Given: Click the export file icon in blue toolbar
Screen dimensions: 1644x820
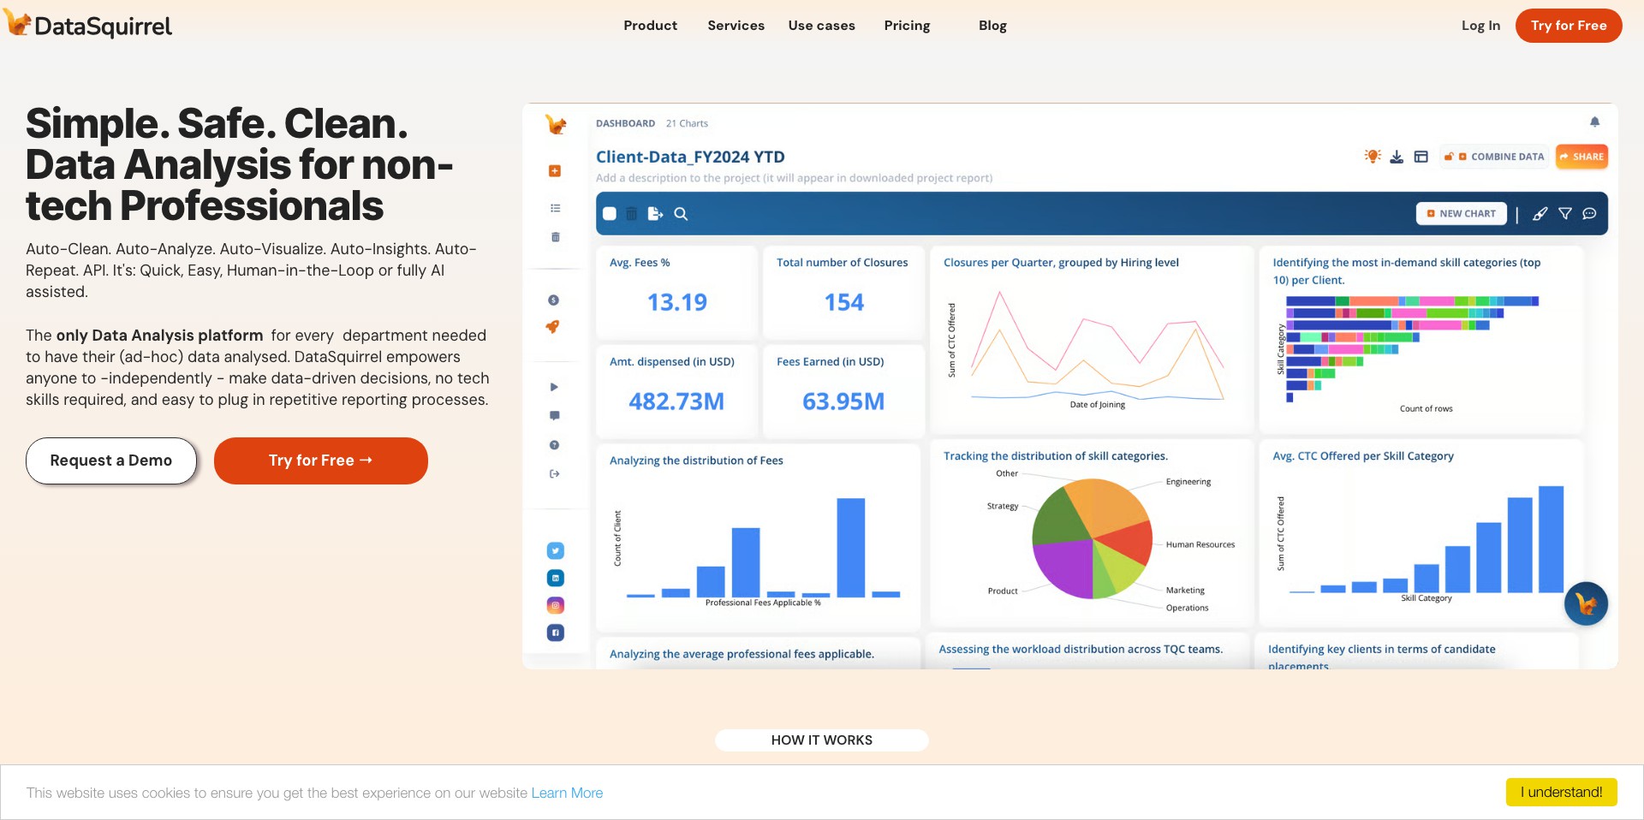Looking at the screenshot, I should 655,214.
